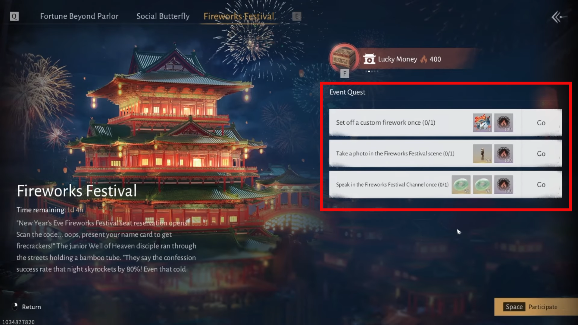578x325 pixels.
Task: Click Go for Set off a custom firework
Action: click(x=541, y=123)
